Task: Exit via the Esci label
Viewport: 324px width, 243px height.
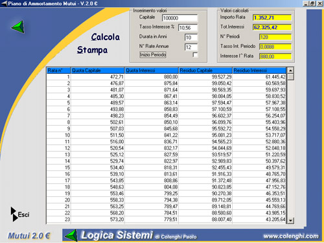Action: [23, 214]
